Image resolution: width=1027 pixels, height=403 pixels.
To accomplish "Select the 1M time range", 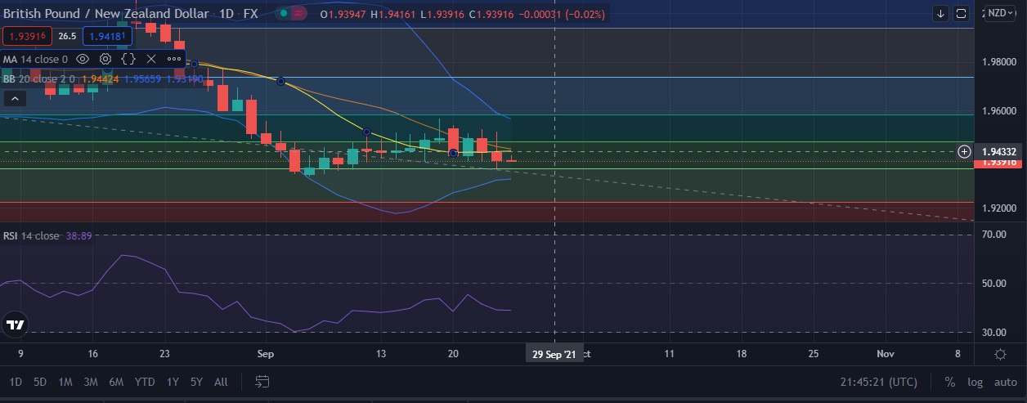I will (x=65, y=382).
